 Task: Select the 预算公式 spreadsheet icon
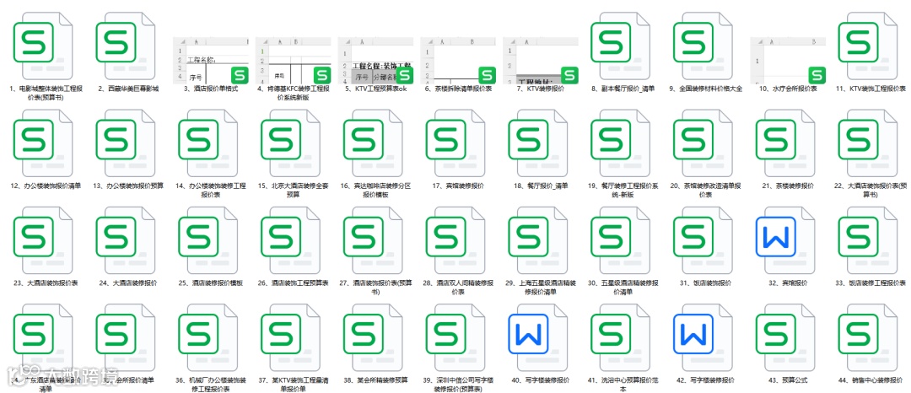point(786,338)
